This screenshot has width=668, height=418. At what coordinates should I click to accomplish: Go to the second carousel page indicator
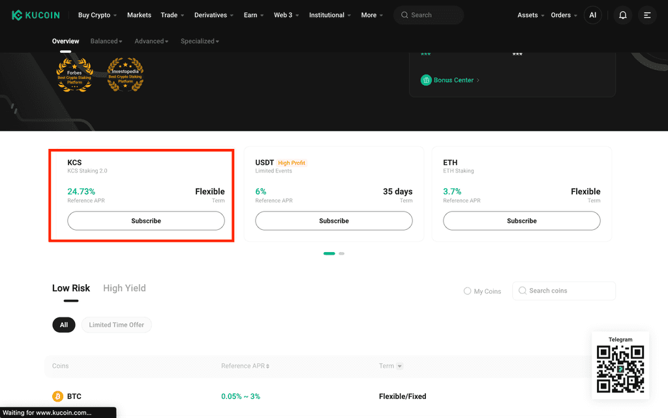point(342,253)
